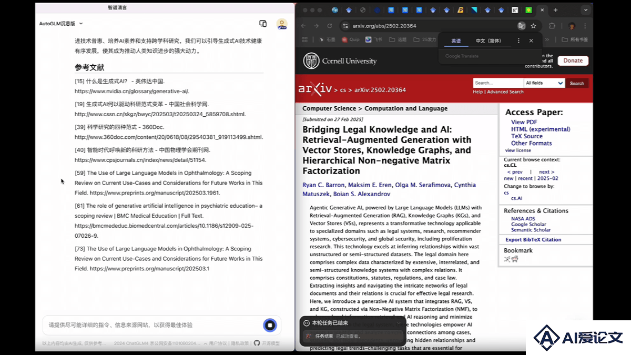The height and width of the screenshot is (355, 631).
Task: Open the Chrome profile avatar
Action: pos(572,26)
